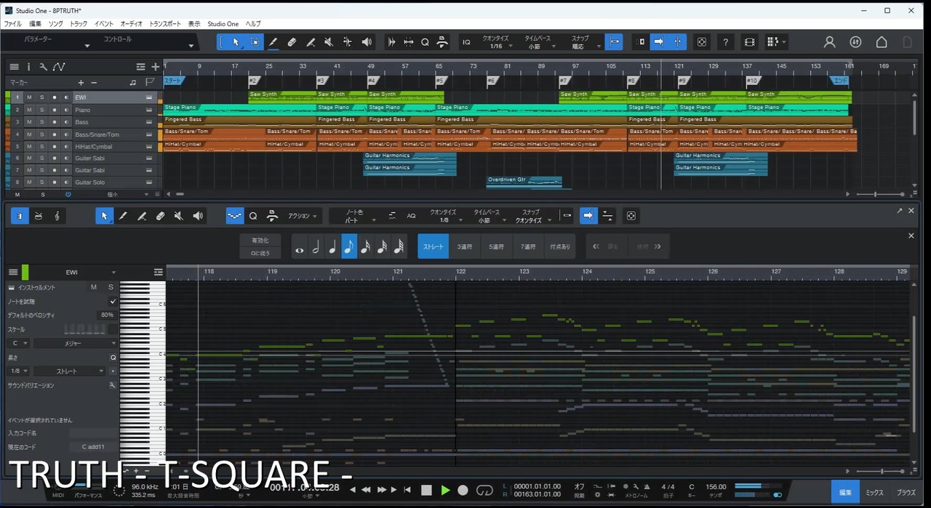
Task: Click the question mark help icon
Action: (x=725, y=42)
